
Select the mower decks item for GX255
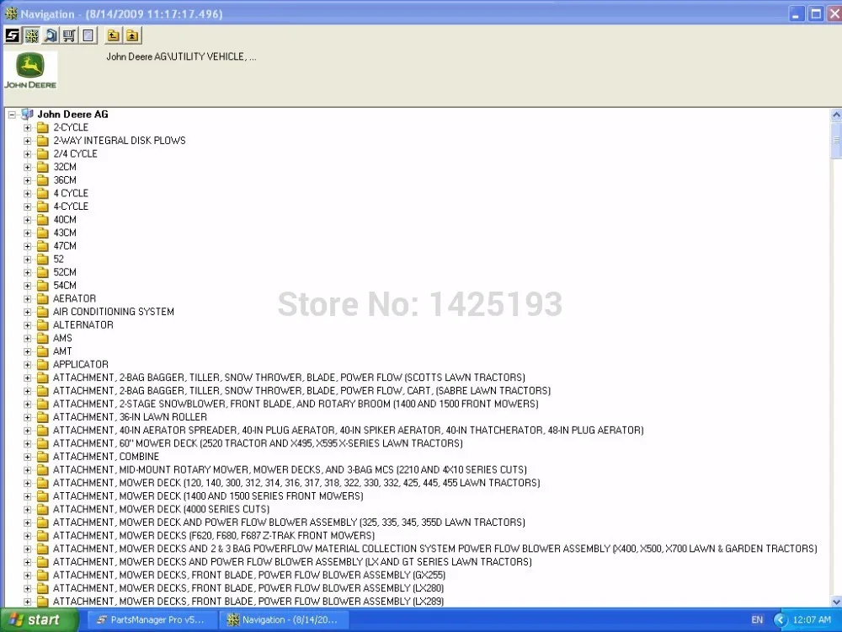249,575
